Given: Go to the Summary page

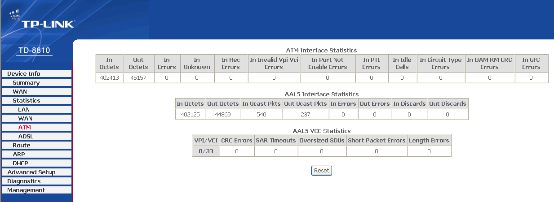Looking at the screenshot, I should (26, 82).
